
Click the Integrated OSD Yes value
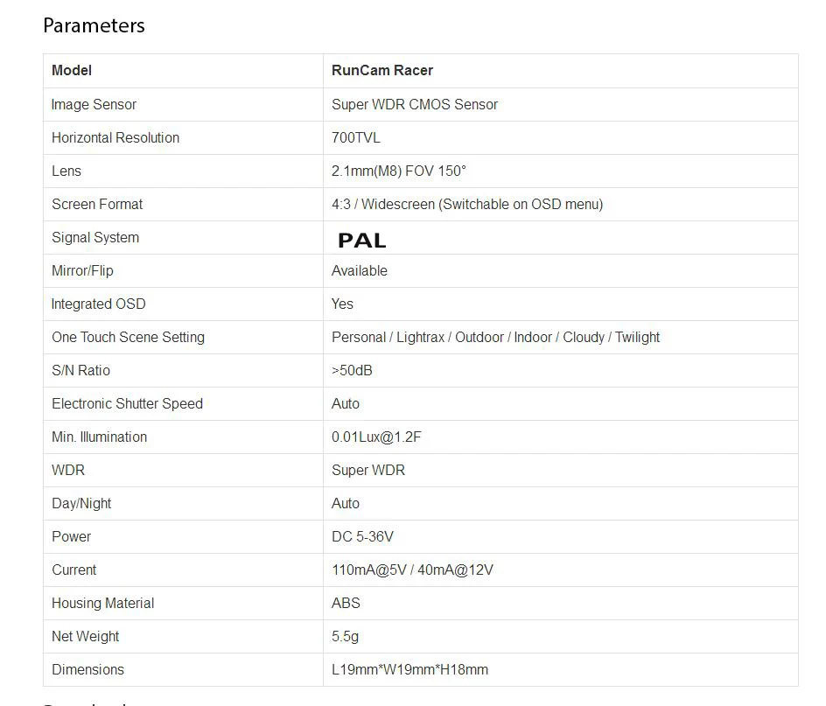pyautogui.click(x=342, y=304)
